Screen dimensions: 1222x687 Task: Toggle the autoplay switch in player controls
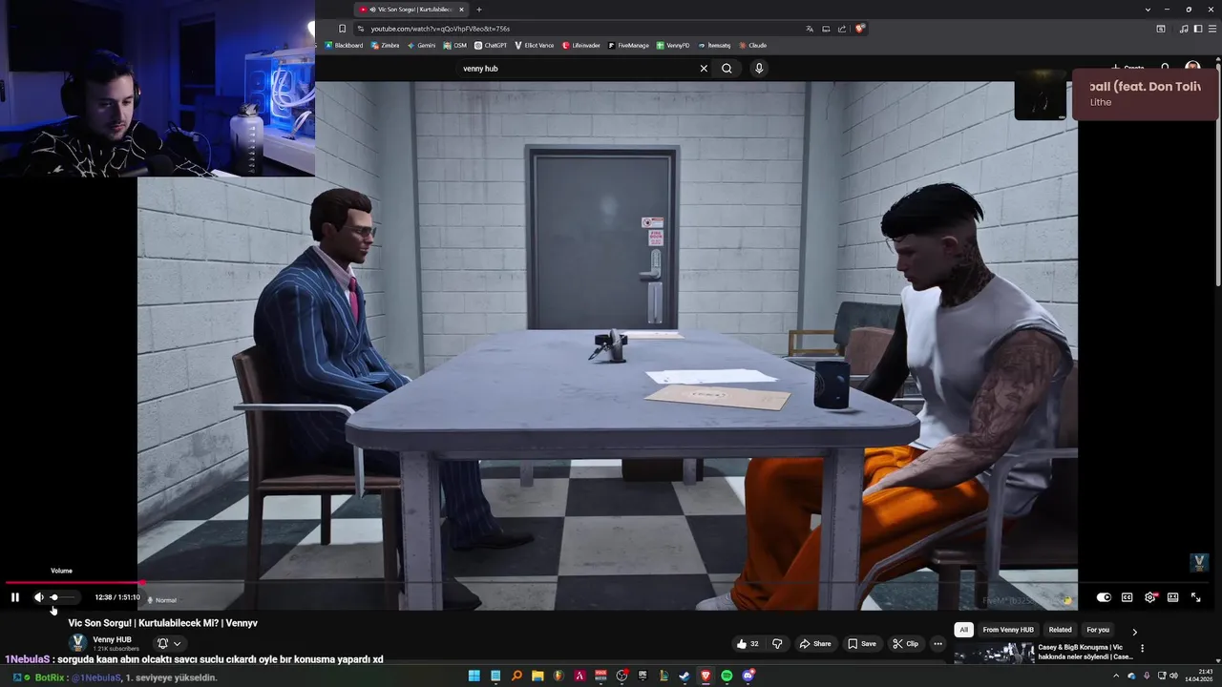tap(1104, 597)
